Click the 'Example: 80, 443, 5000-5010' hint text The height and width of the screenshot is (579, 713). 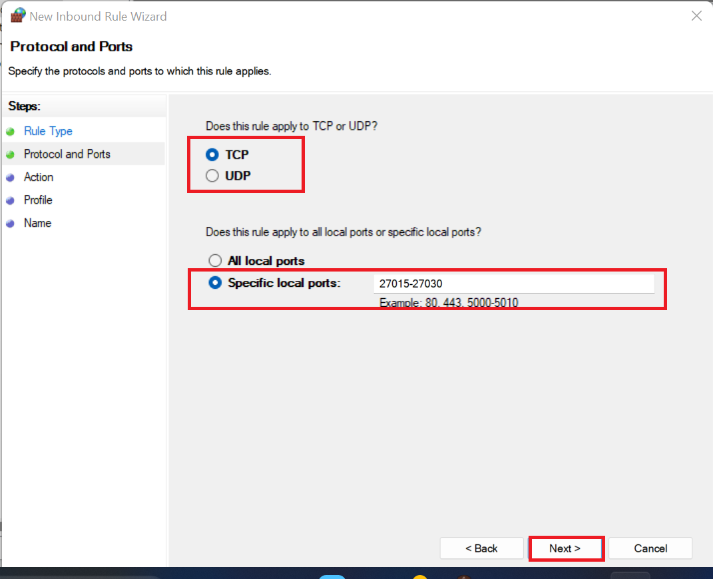[x=449, y=303]
